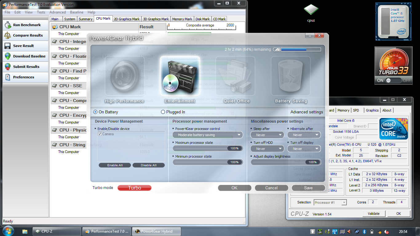Viewport: 420px width, 236px height.
Task: Click the red Turbo mode button
Action: pos(134,188)
